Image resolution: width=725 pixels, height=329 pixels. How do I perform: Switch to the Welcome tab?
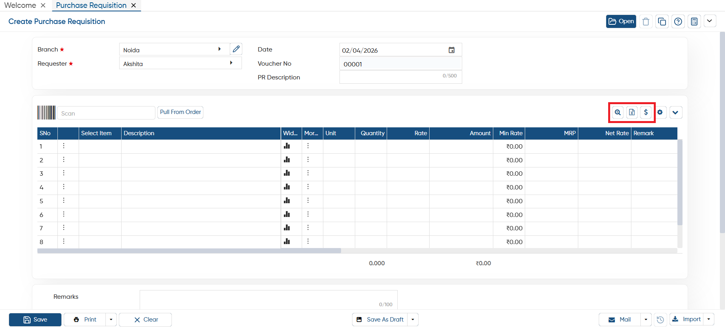coord(20,5)
